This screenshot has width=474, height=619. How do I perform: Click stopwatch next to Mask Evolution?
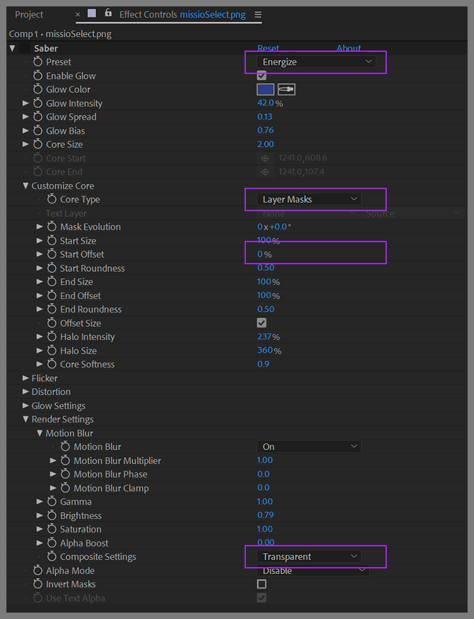tap(52, 226)
